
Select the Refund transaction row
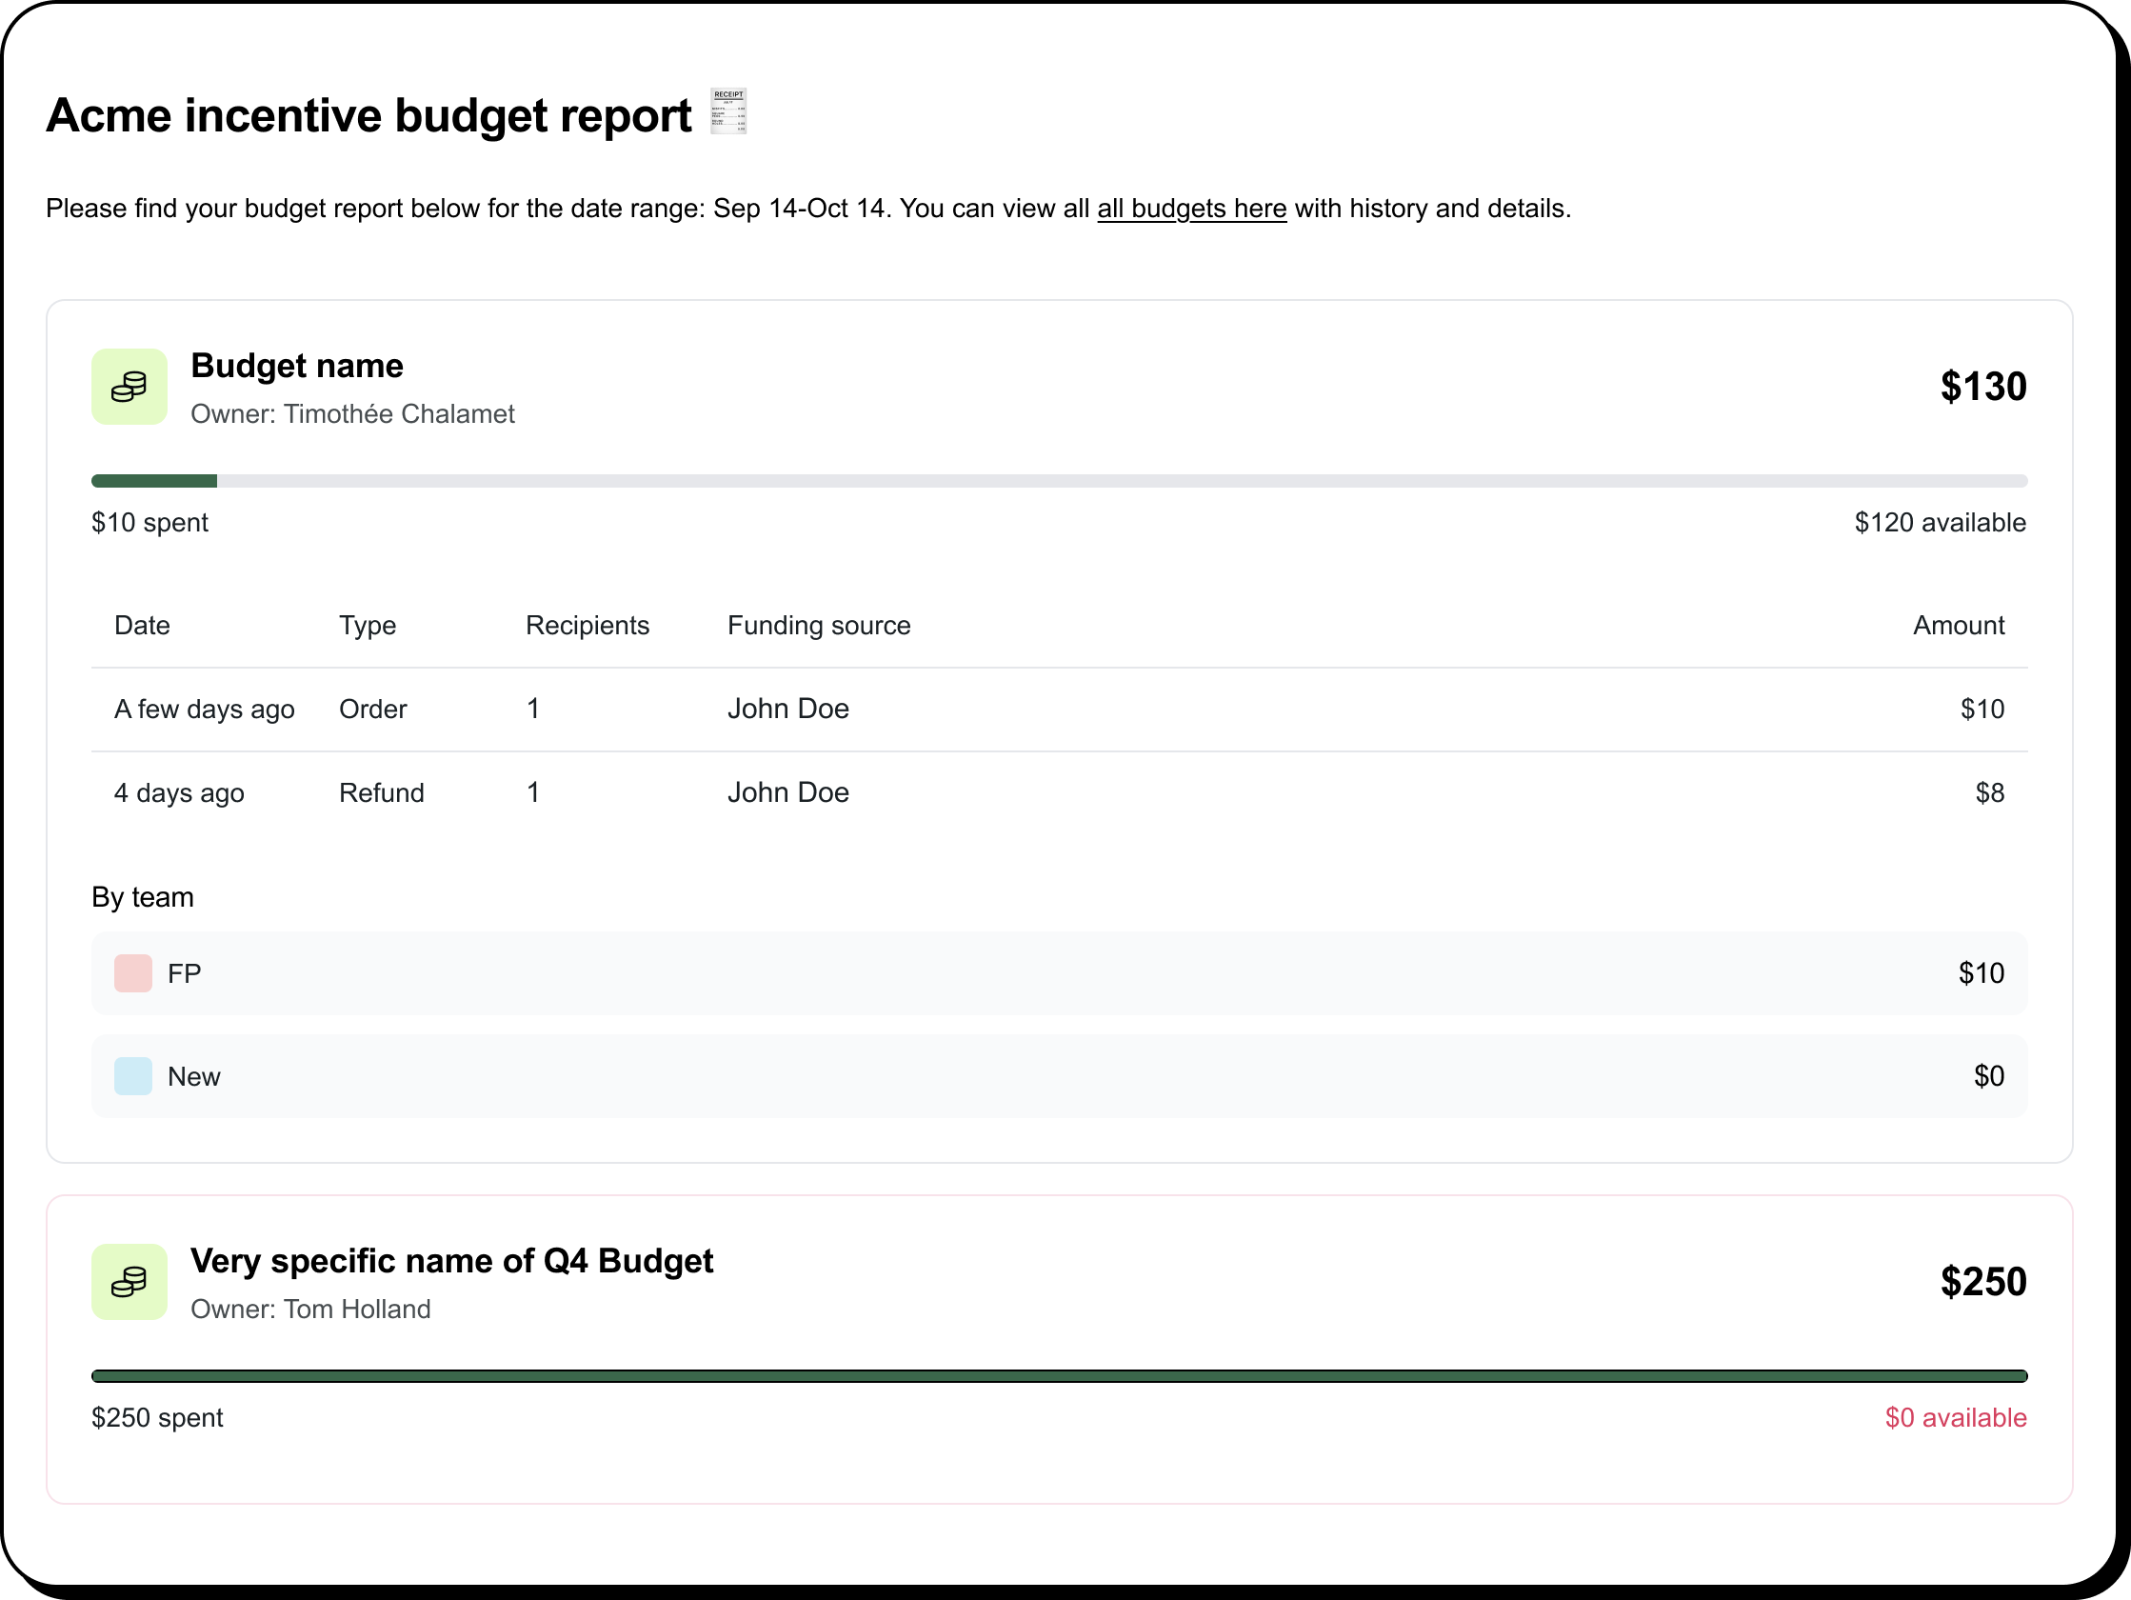click(1058, 793)
